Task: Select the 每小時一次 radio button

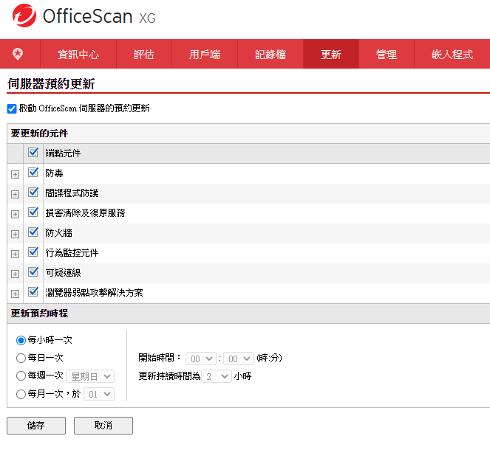Action: 21,340
